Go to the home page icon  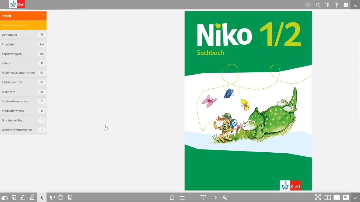[172, 198]
